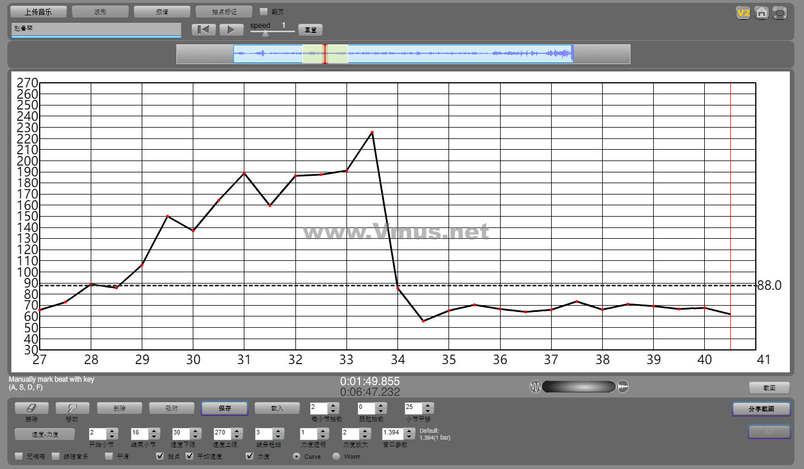This screenshot has width=804, height=469.
Task: Click the V2 version icon
Action: [743, 12]
